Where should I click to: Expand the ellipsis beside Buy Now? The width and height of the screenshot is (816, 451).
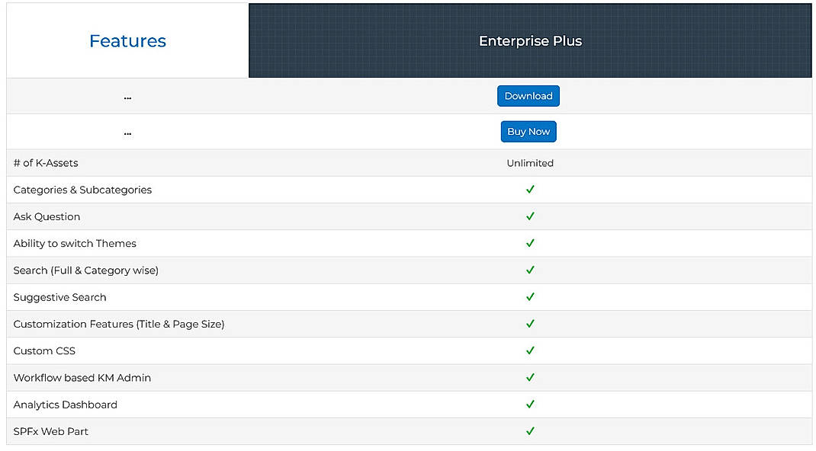[x=127, y=131]
